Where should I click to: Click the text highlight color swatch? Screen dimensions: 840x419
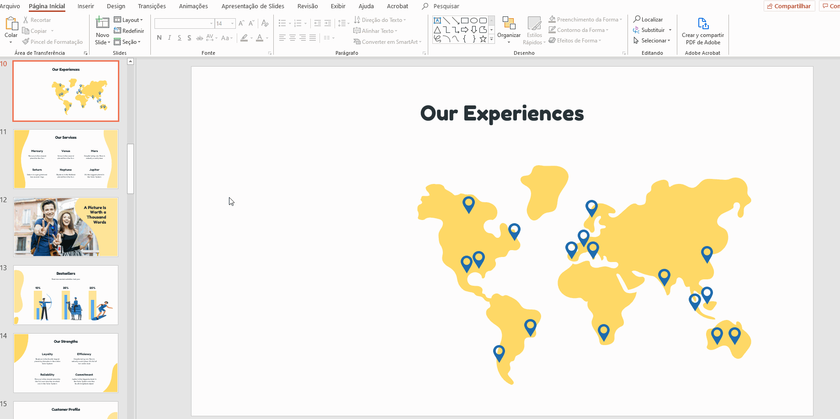(x=244, y=38)
